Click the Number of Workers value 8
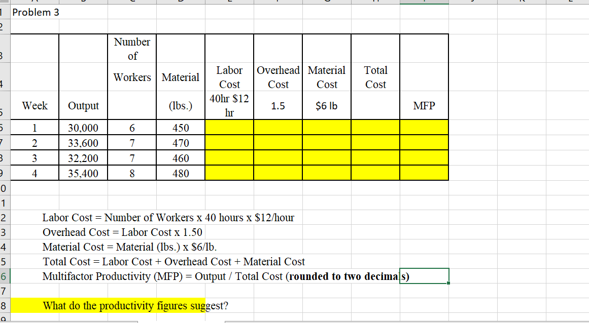Viewport: 589px width, 323px height. pos(131,173)
